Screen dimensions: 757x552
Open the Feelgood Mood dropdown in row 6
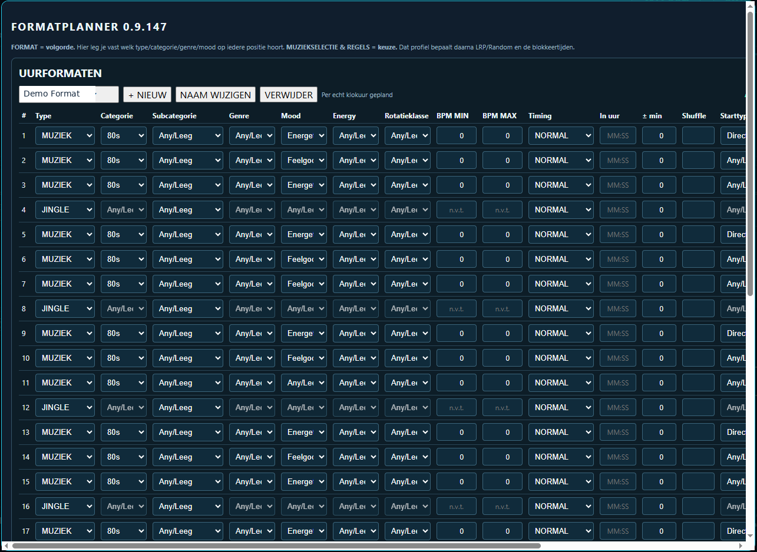pyautogui.click(x=304, y=259)
